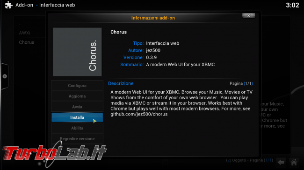Click the summary text A modern Web UI
This screenshot has height=170, width=304.
tap(181, 65)
